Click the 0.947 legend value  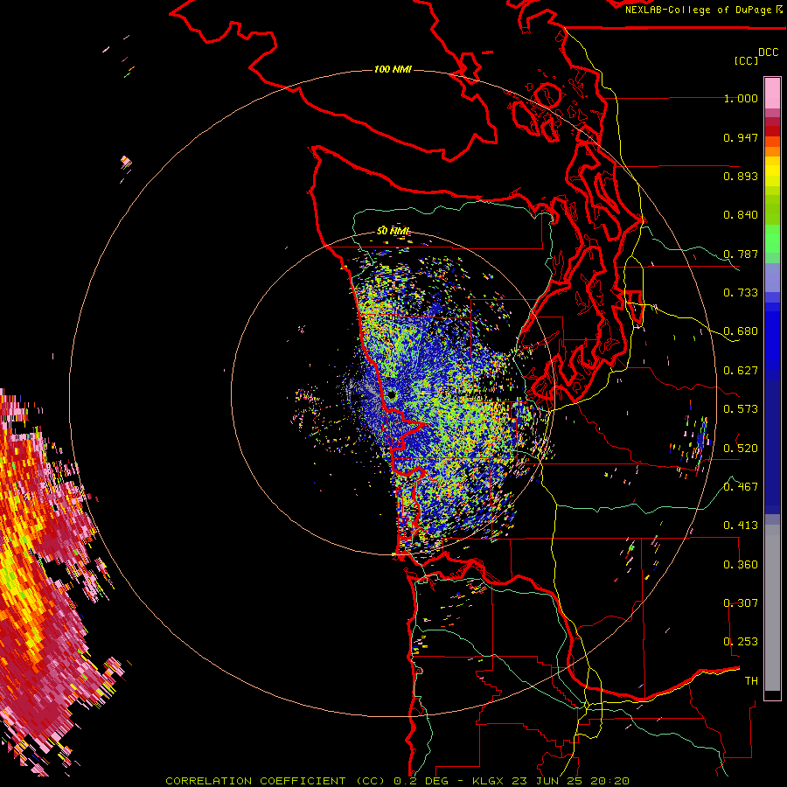pos(741,137)
